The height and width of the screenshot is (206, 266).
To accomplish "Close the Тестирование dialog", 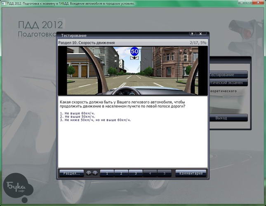I will 201,34.
